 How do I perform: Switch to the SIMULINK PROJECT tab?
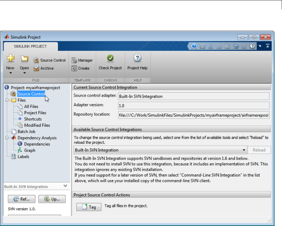30,47
